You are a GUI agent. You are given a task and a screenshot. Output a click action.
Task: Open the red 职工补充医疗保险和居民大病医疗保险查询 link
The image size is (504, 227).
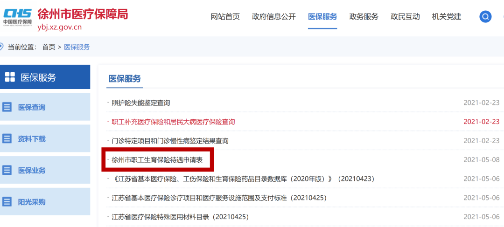tap(173, 122)
